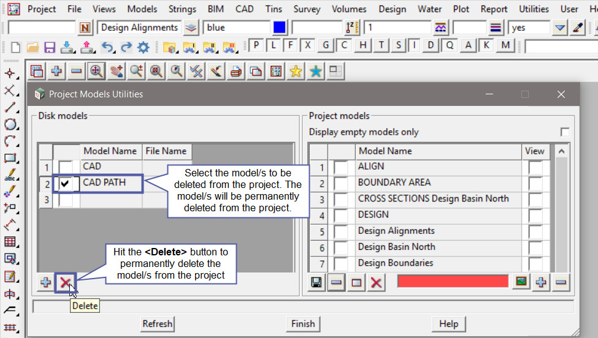
Task: Click the zoom-in magnifier in view toolbar
Action: (x=96, y=71)
